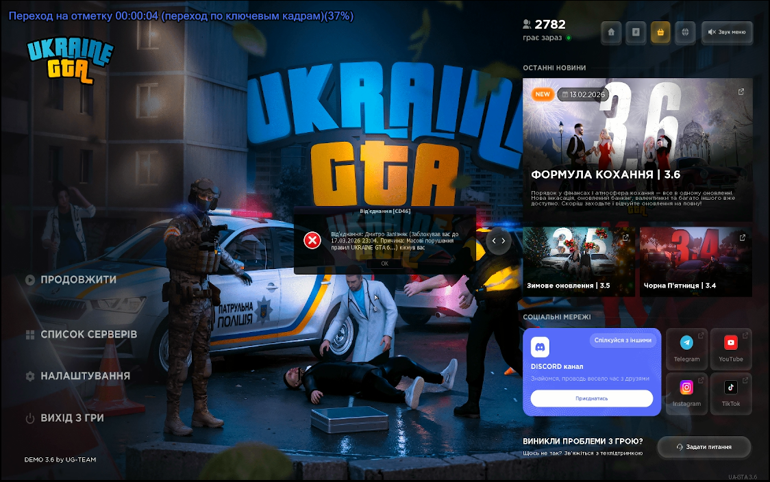Click the ОСТАННІ НОВИНИ heading
This screenshot has height=482, width=770.
click(554, 68)
